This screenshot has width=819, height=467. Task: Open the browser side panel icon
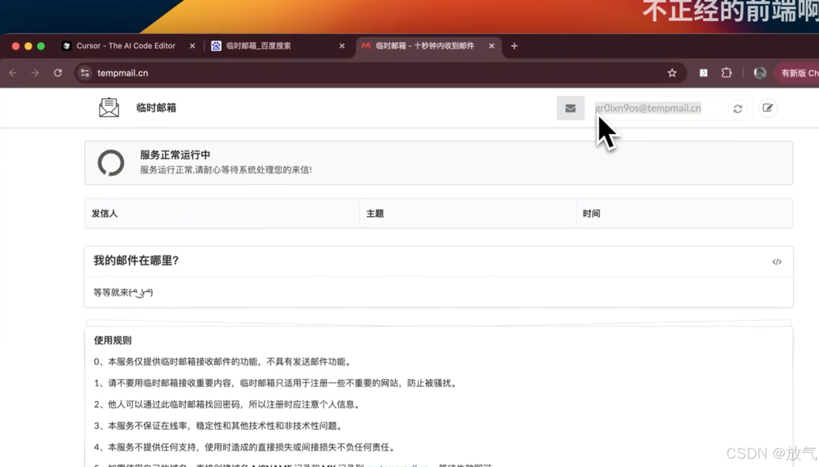(704, 73)
